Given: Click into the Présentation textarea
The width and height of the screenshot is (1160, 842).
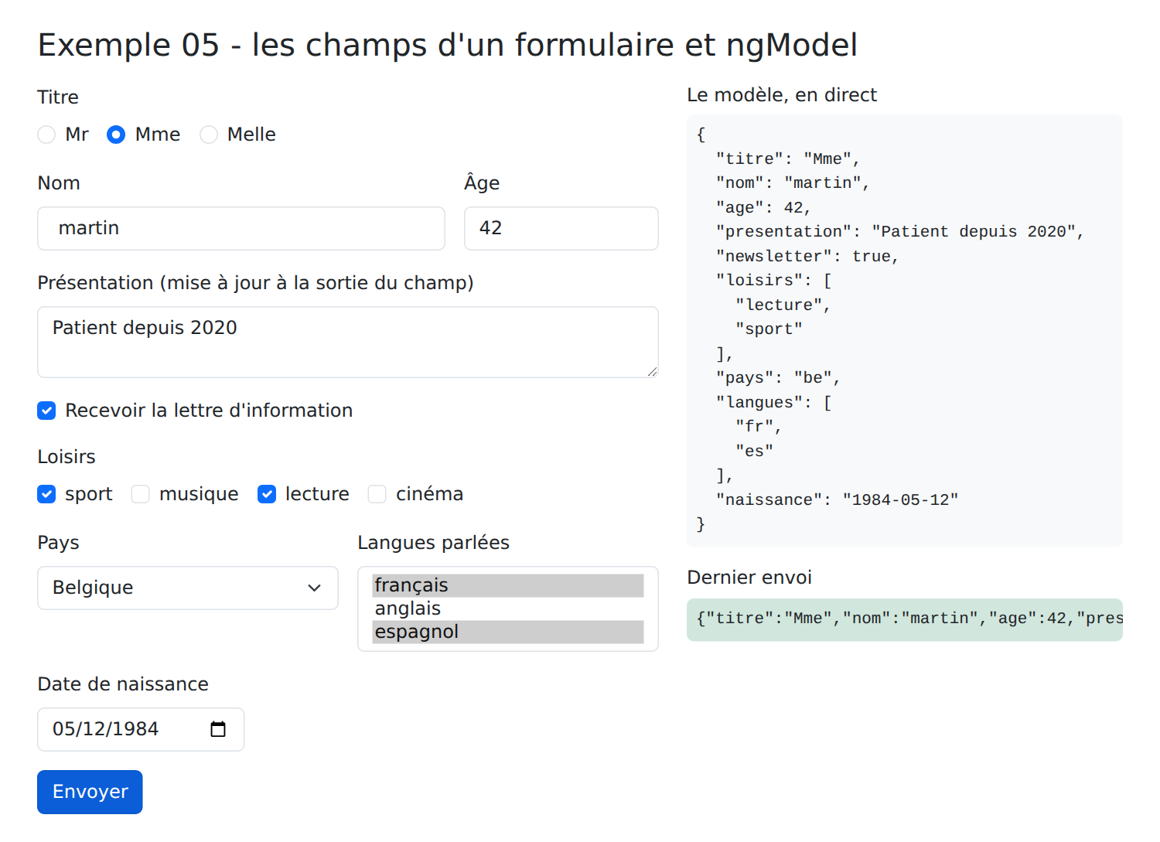Looking at the screenshot, I should [348, 342].
